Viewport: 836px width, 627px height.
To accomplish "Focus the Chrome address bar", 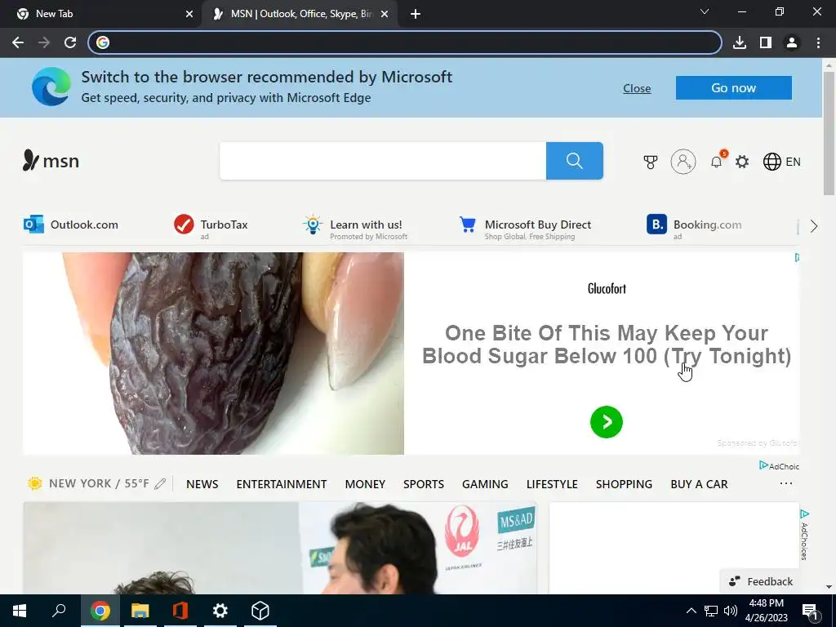I will point(405,42).
